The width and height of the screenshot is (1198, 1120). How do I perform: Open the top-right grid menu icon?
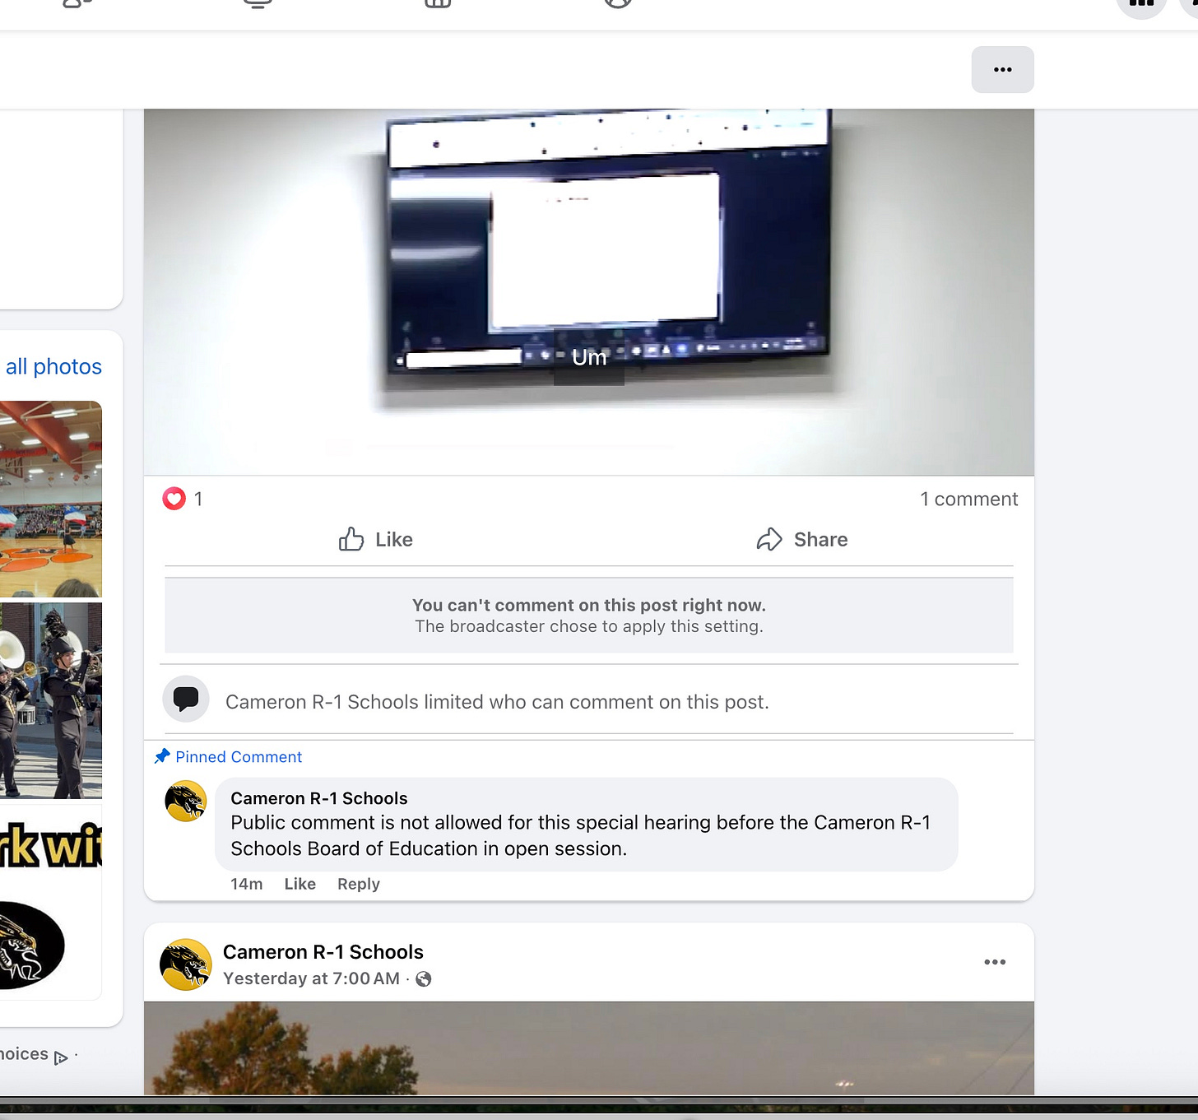point(1141,5)
